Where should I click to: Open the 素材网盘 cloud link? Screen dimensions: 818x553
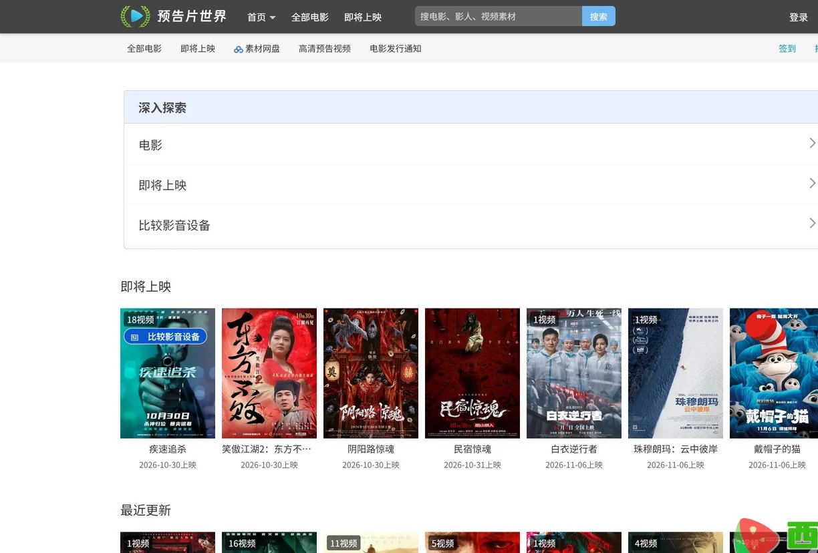coord(257,49)
